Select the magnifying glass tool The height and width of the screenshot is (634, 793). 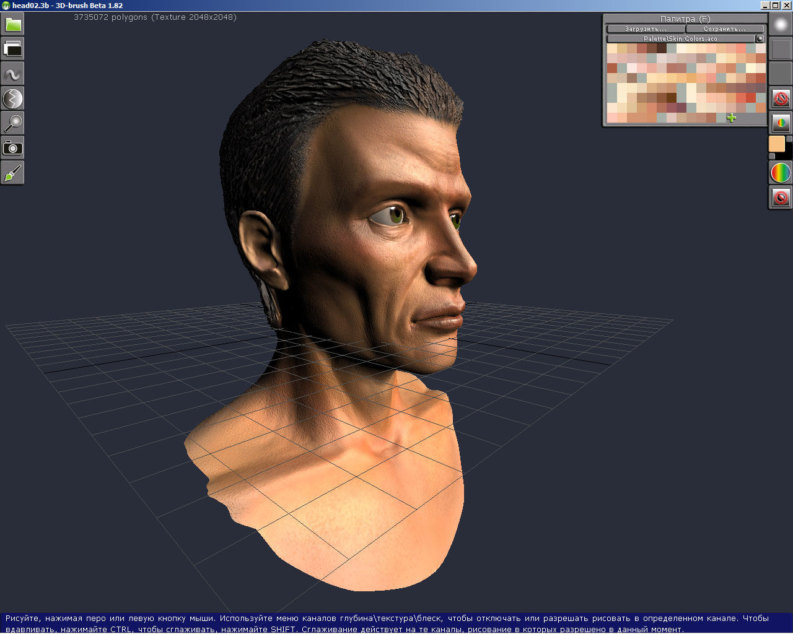click(x=13, y=123)
